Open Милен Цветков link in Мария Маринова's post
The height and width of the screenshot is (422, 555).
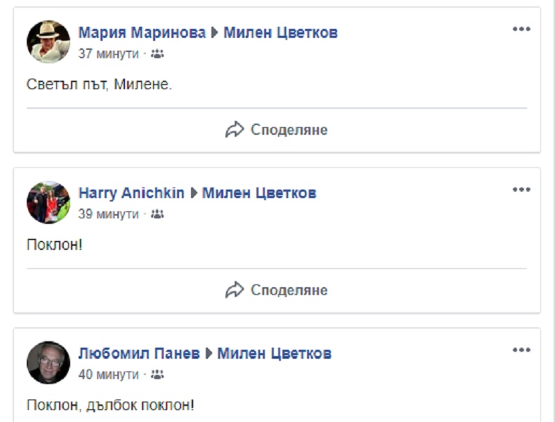coord(280,32)
